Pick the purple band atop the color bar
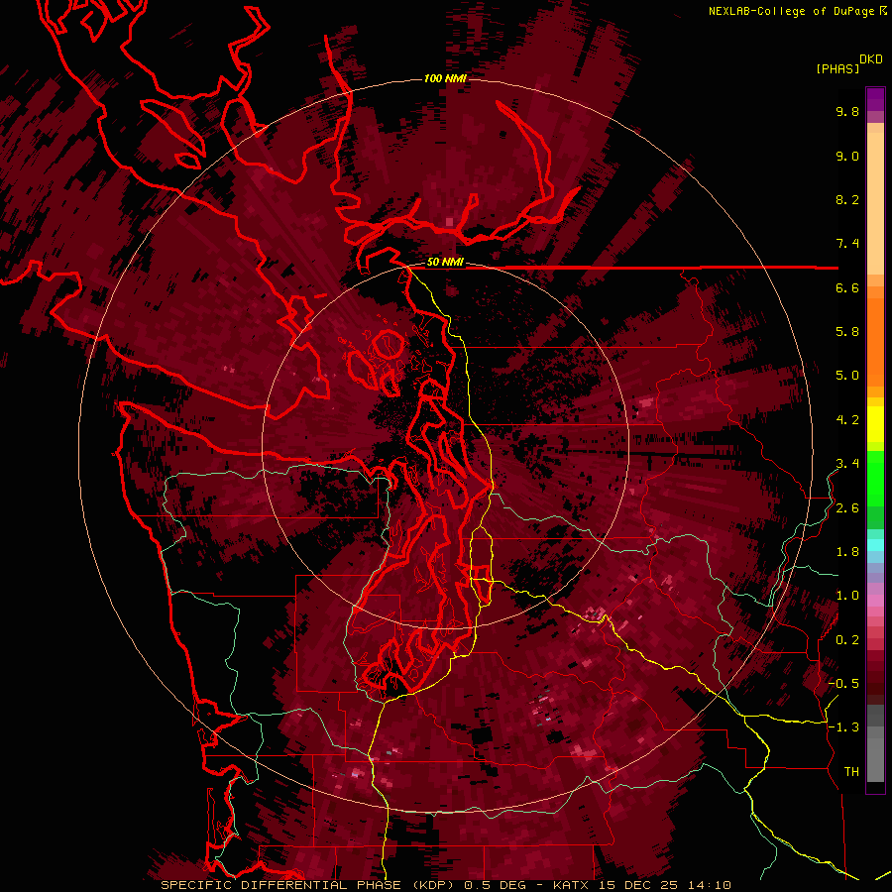The width and height of the screenshot is (892, 892). point(875,99)
